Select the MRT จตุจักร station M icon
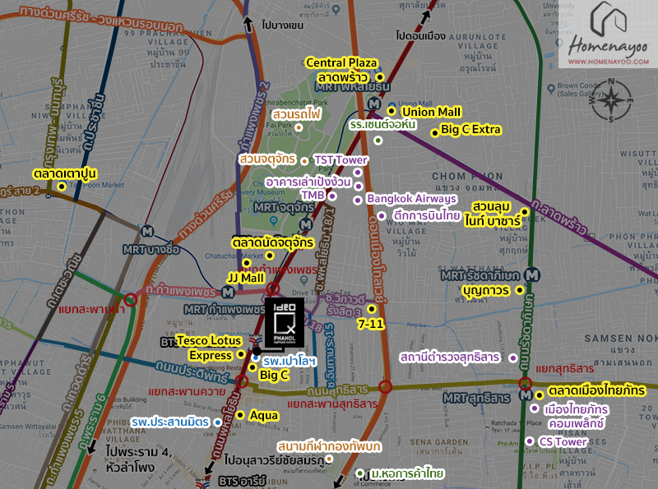 coord(306,225)
